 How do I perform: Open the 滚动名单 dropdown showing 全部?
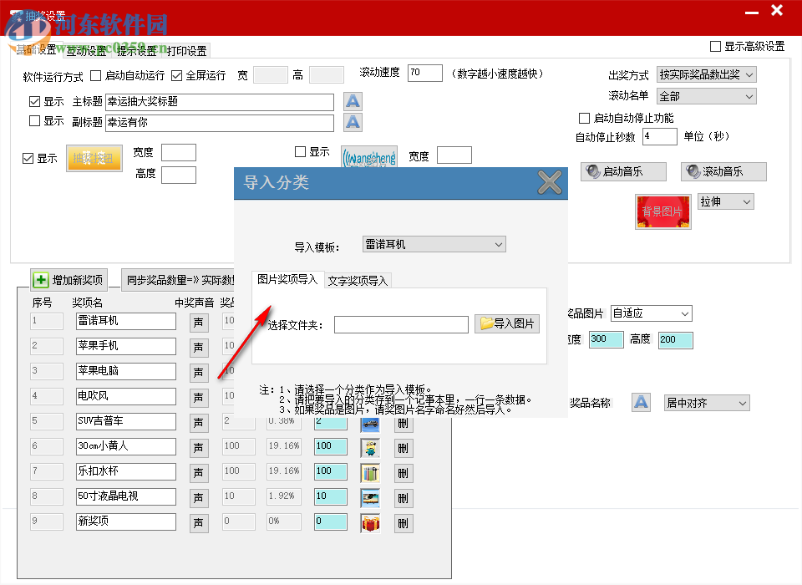706,95
